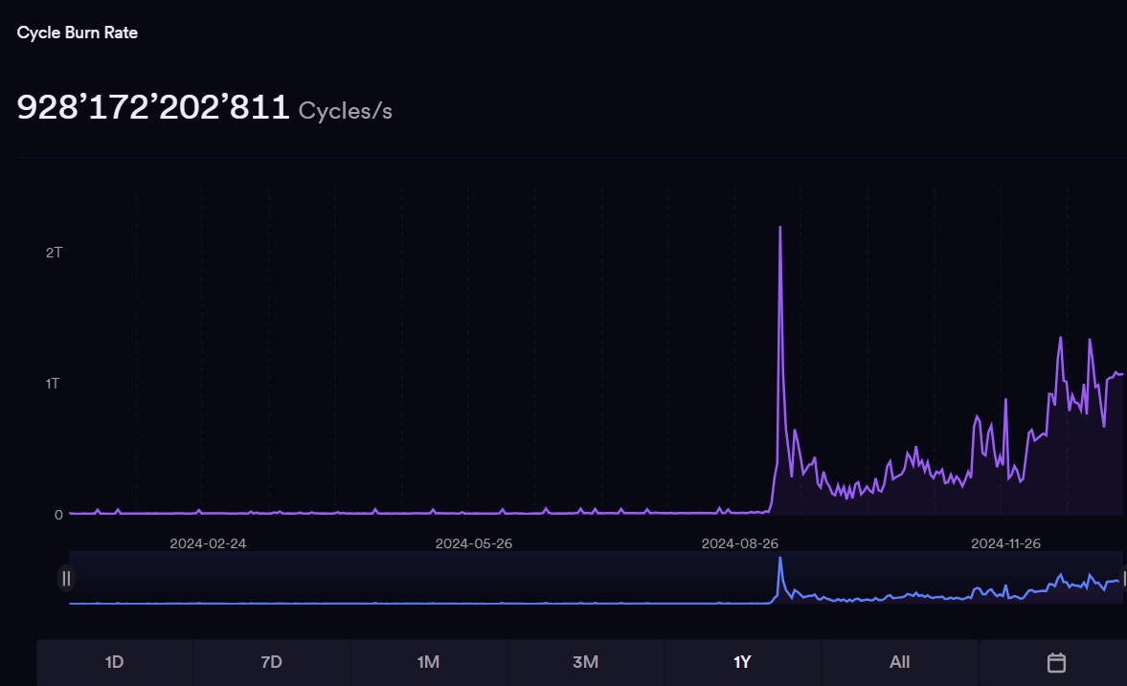Switch to the 1M time range

[428, 662]
